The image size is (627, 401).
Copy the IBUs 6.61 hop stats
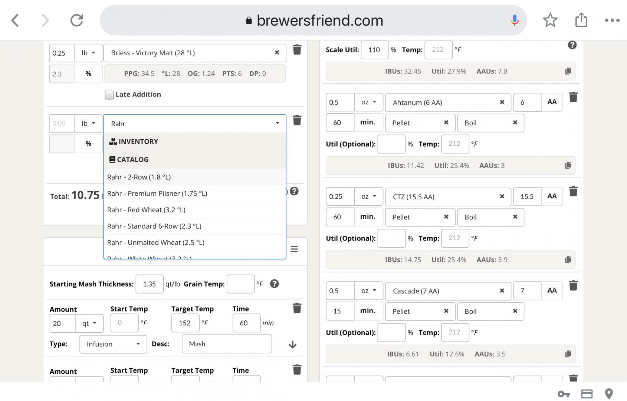click(x=568, y=354)
